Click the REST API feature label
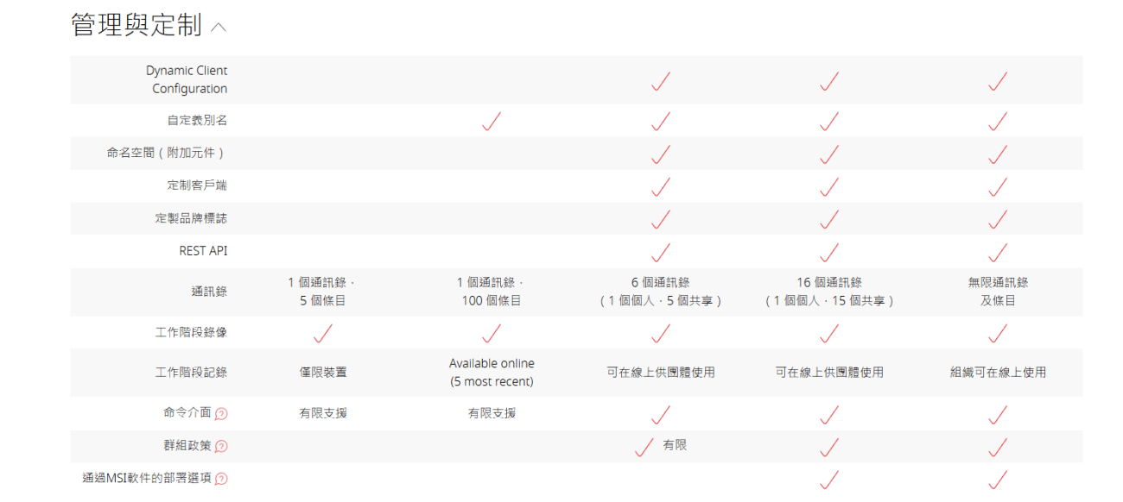The height and width of the screenshot is (502, 1123). pos(203,251)
